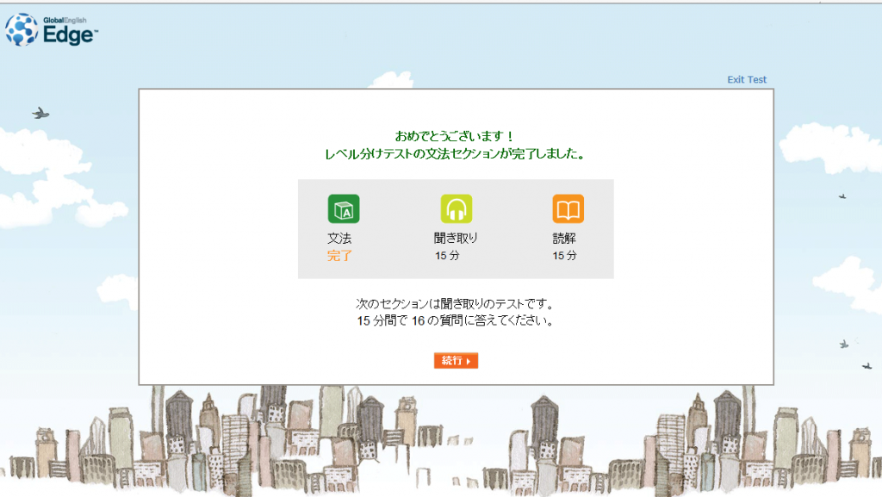Click the 文法 section label
The width and height of the screenshot is (882, 497).
coord(339,239)
